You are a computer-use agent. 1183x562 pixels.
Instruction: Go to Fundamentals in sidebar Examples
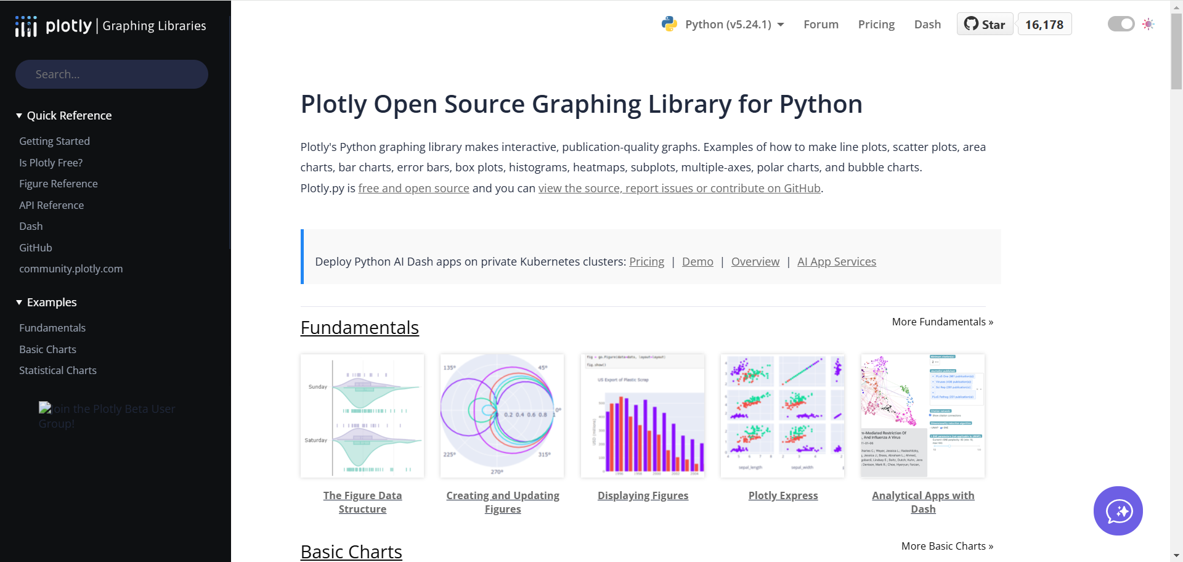coord(52,328)
